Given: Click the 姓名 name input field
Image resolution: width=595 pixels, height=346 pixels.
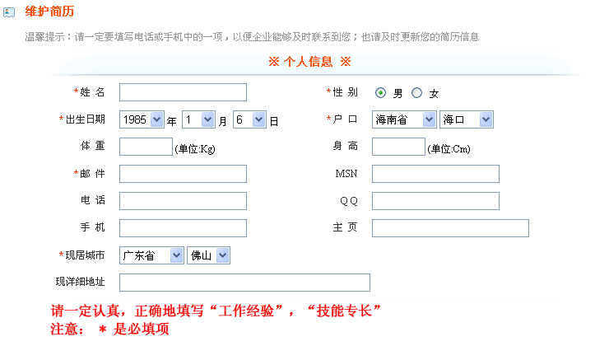Looking at the screenshot, I should 183,92.
